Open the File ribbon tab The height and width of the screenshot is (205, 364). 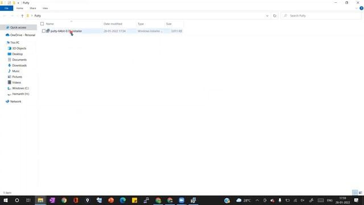pos(6,8)
